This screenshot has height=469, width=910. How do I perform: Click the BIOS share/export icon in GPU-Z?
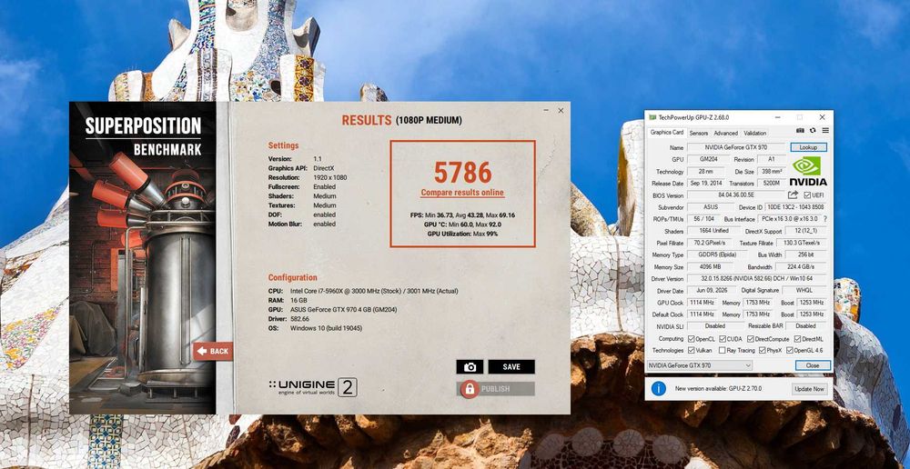pyautogui.click(x=793, y=195)
